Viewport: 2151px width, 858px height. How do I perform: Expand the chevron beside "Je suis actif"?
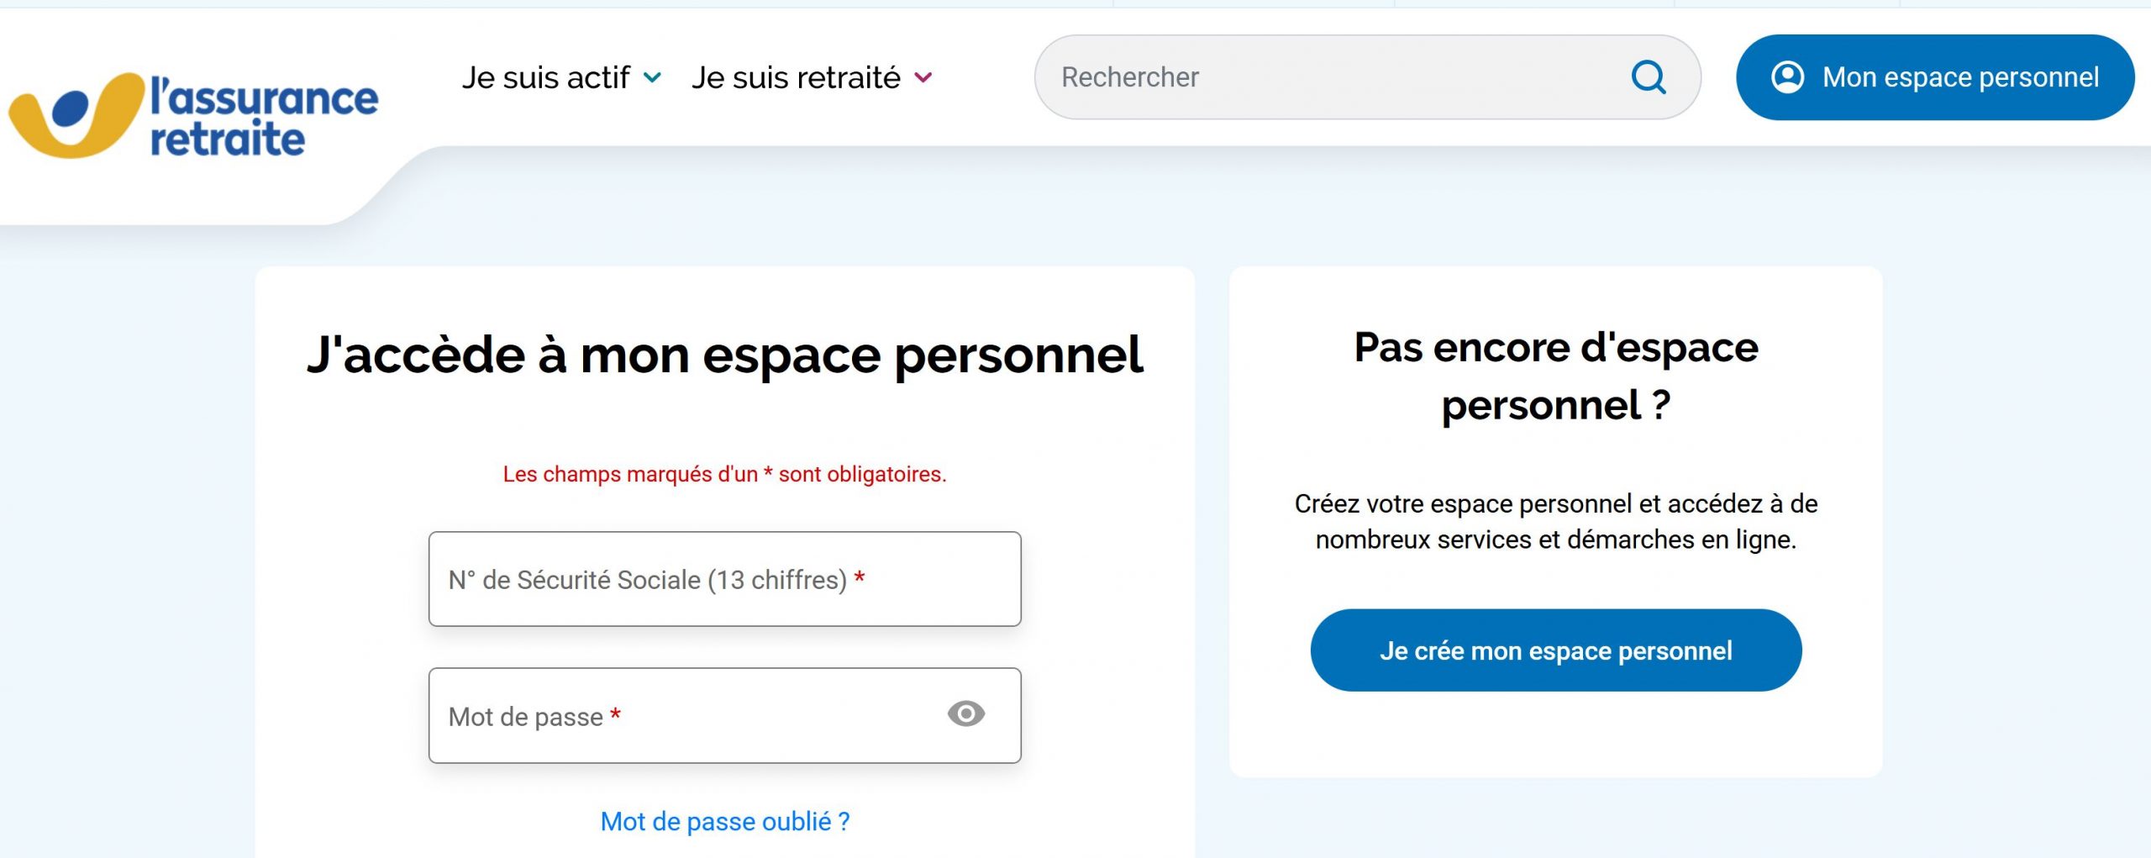coord(652,78)
